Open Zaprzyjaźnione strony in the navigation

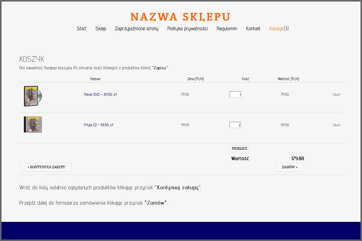(x=136, y=29)
